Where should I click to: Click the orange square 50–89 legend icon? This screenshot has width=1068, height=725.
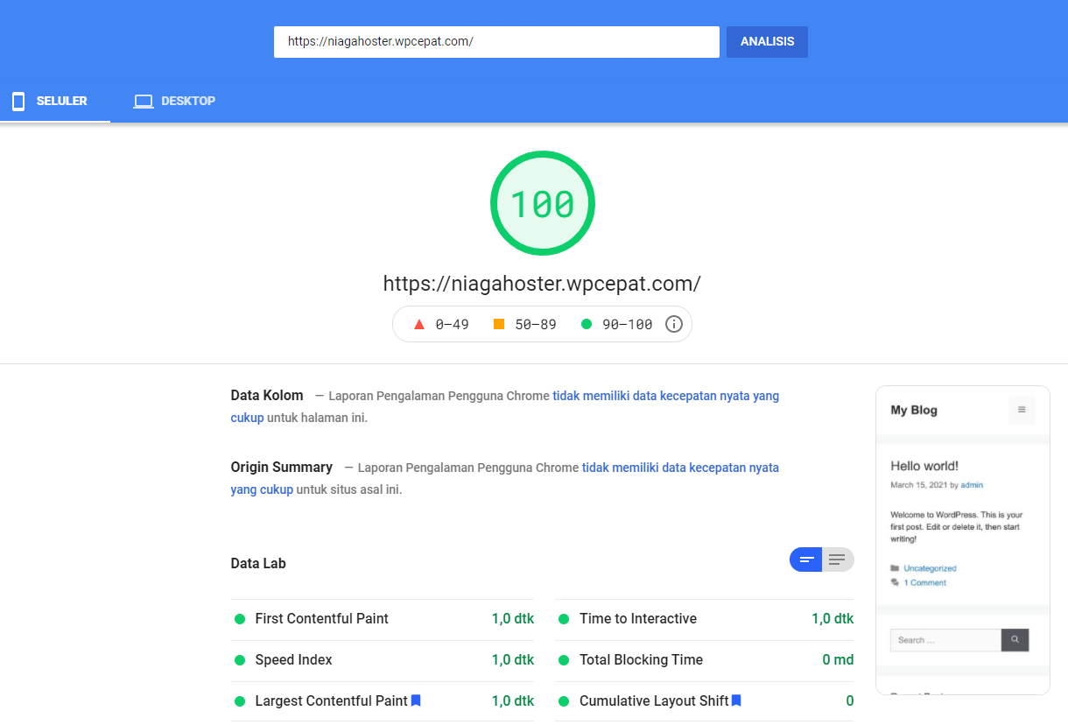(499, 324)
